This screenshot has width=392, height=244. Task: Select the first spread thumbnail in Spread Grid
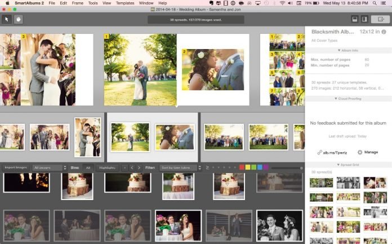click(x=321, y=183)
